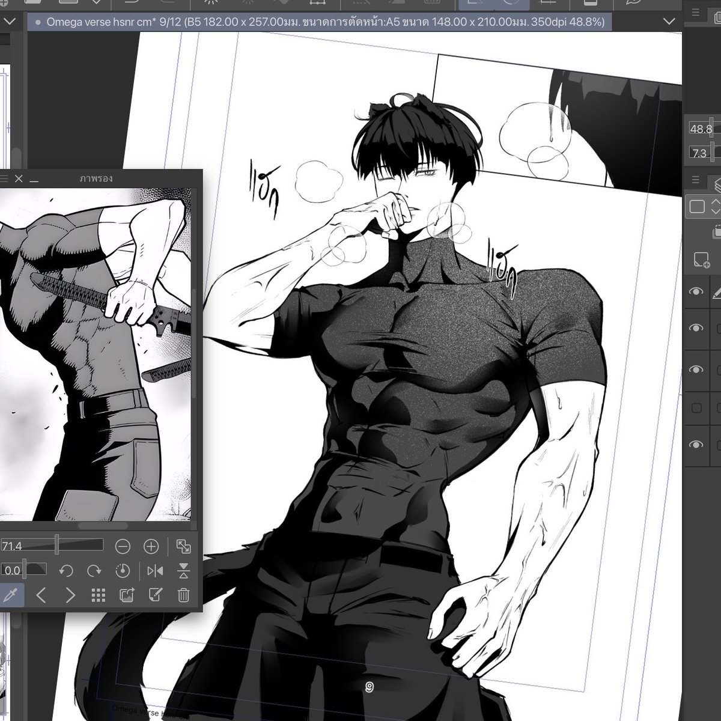Fit sub view image to panel
The image size is (721, 721).
183,546
